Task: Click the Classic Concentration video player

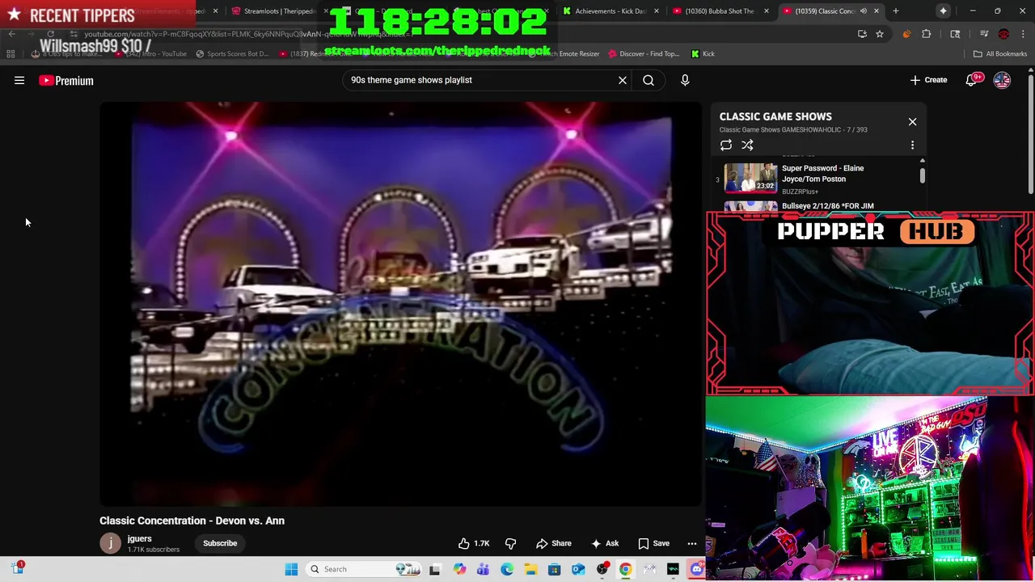Action: 400,303
